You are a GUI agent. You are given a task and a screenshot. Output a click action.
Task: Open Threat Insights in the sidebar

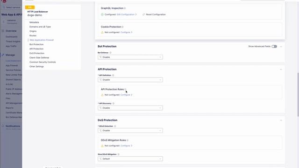point(13,42)
